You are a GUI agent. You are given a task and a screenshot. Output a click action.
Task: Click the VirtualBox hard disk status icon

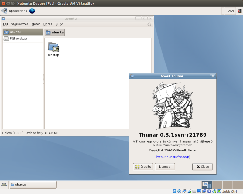coord(174,192)
